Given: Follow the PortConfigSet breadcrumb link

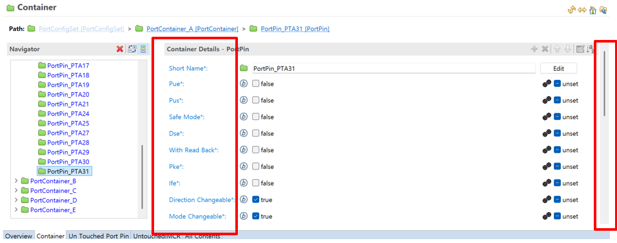Looking at the screenshot, I should (x=81, y=29).
